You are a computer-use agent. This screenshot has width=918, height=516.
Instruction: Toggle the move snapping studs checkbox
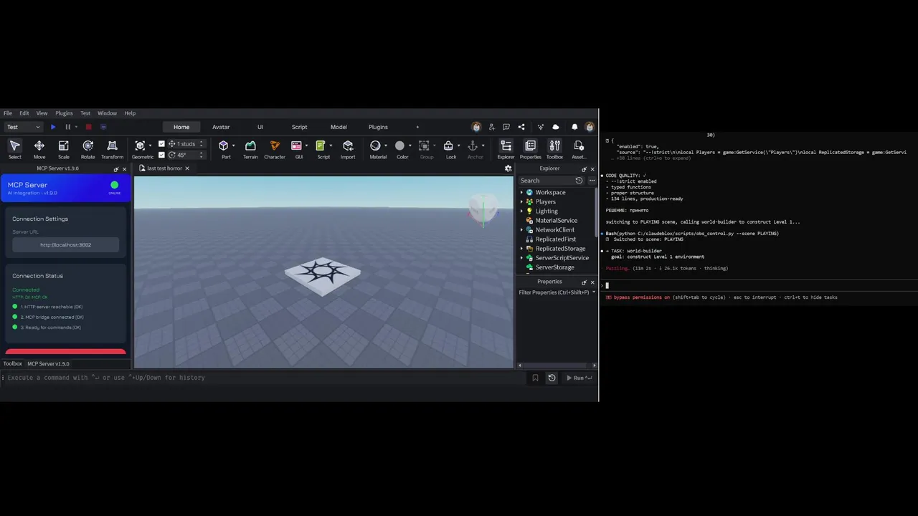[161, 144]
